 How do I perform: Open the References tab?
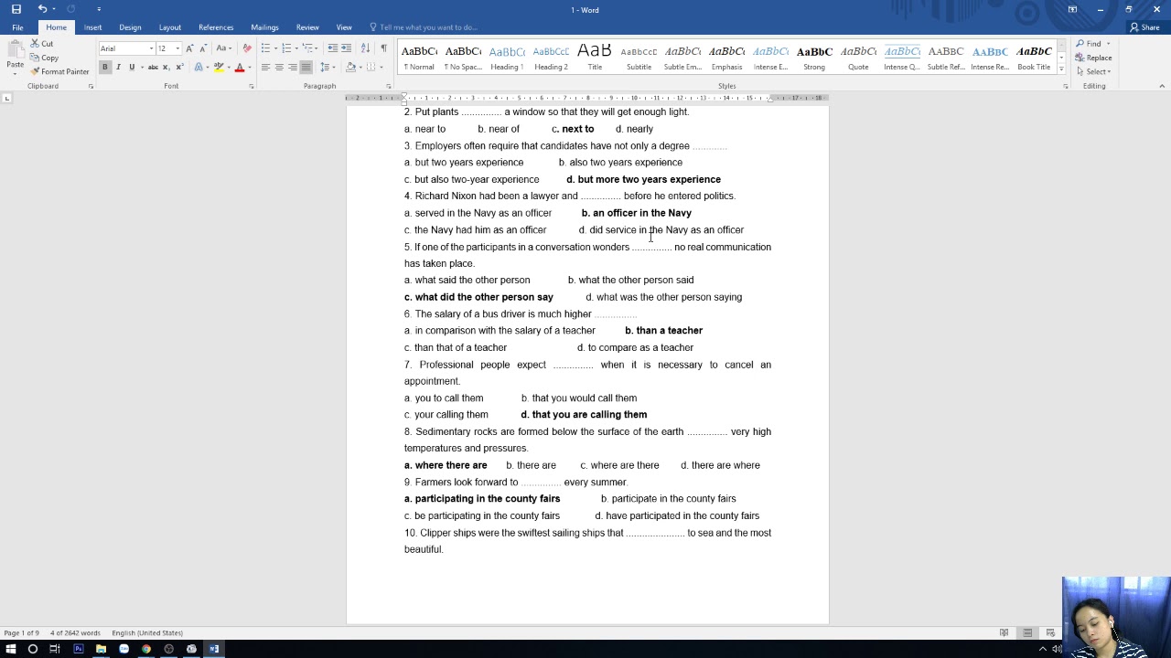point(216,27)
